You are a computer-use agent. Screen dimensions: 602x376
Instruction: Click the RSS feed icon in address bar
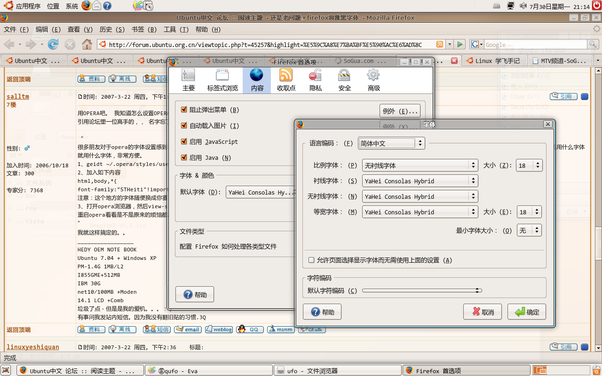[x=440, y=45]
